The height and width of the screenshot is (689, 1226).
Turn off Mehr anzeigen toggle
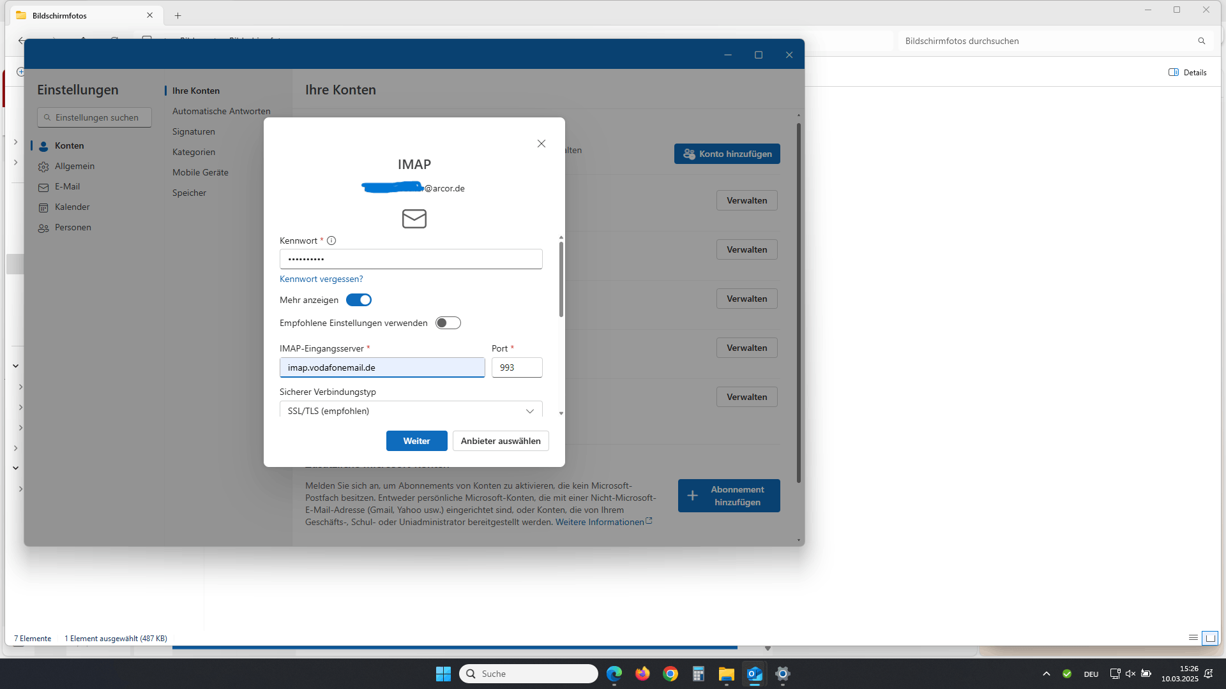tap(359, 300)
